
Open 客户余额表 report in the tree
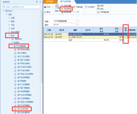[x=22, y=53]
